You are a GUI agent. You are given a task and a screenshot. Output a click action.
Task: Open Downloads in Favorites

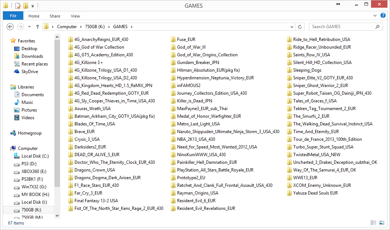[x=32, y=56]
